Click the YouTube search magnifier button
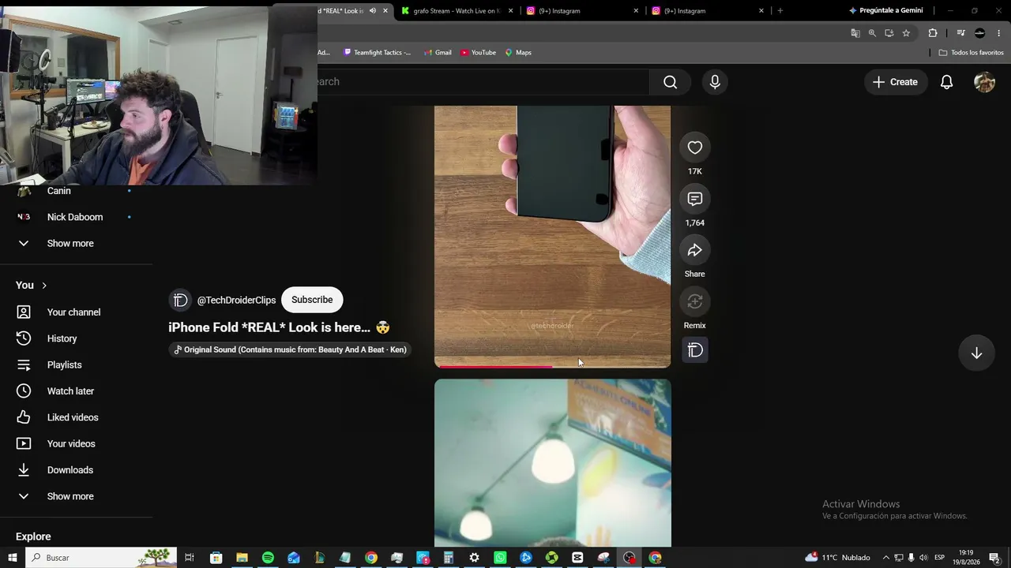The height and width of the screenshot is (568, 1011). click(671, 82)
